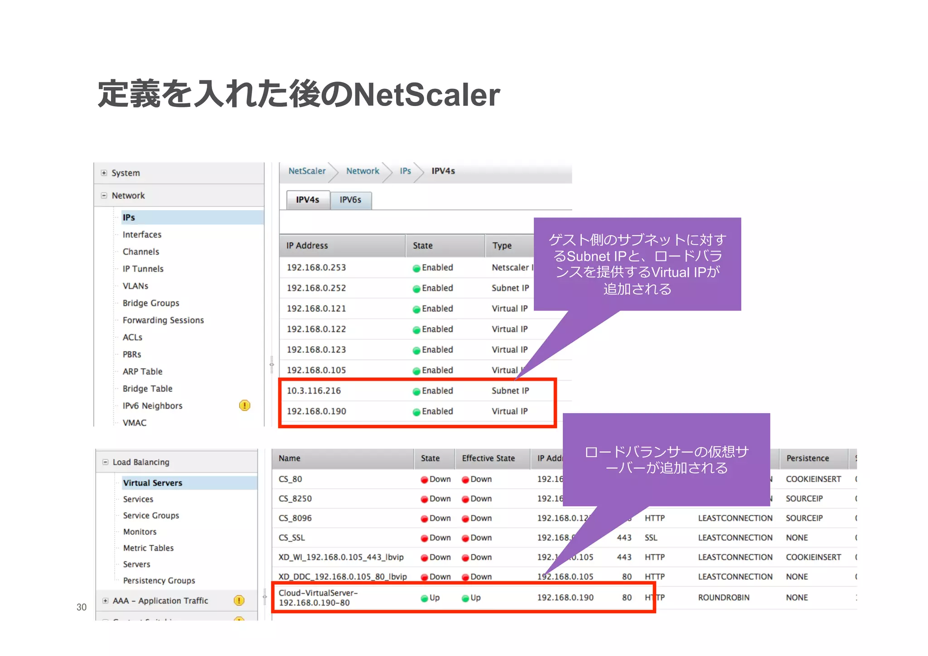Image resolution: width=928 pixels, height=656 pixels.
Task: Click red Down Effective State icon for CS_SSL
Action: pos(465,538)
